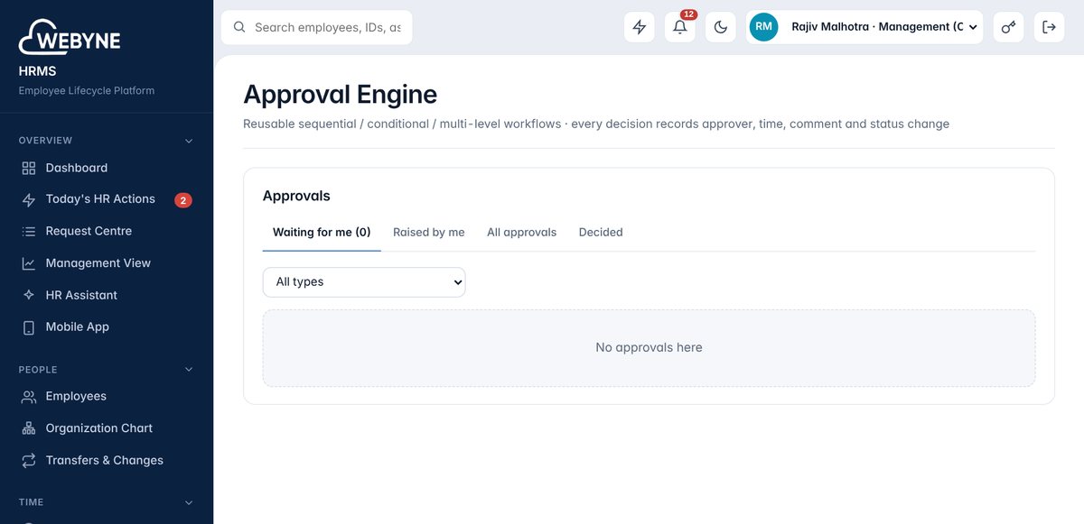Switch to All approvals tab
The image size is (1084, 524).
[x=522, y=233]
